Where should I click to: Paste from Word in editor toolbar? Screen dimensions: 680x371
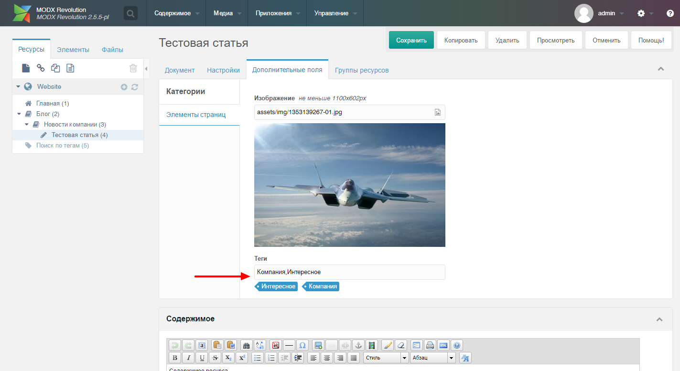[231, 345]
